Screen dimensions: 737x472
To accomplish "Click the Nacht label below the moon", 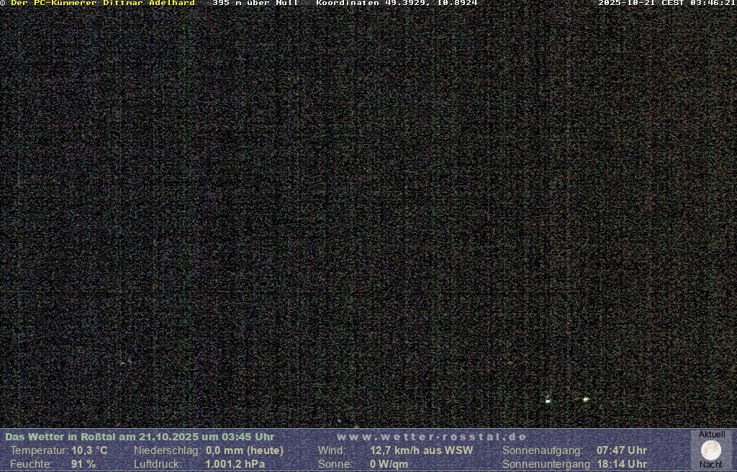I will pyautogui.click(x=711, y=465).
